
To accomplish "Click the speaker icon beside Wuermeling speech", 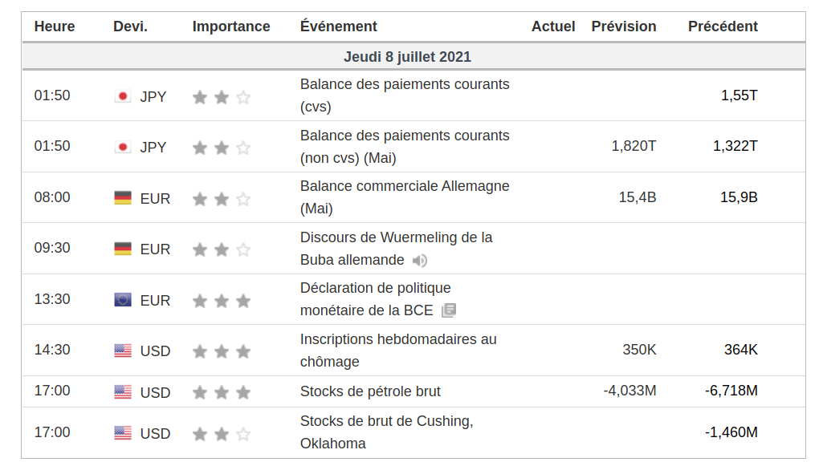I will point(420,261).
